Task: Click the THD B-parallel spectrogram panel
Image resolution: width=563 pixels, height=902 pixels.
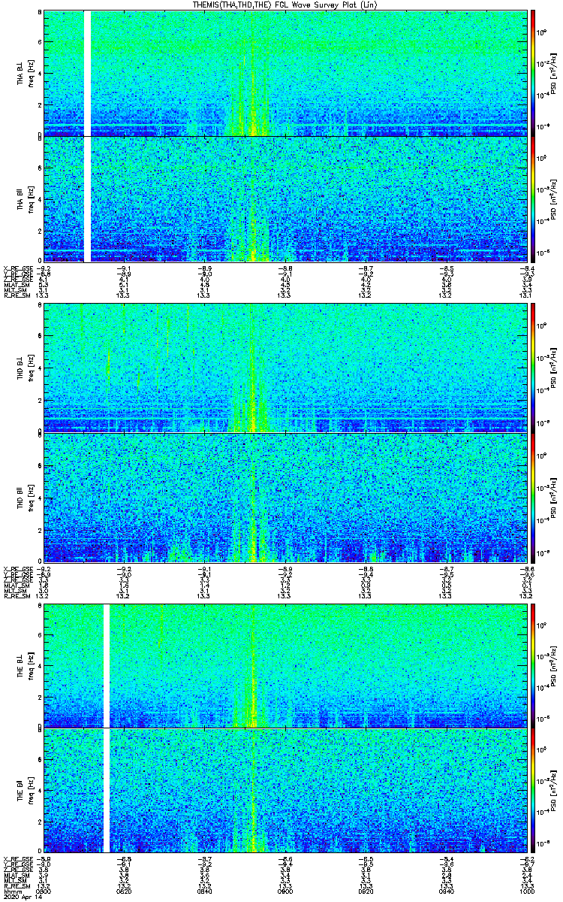Action: 285,498
